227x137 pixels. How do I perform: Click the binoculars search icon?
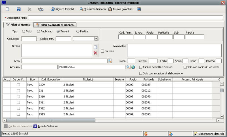click(x=41, y=9)
